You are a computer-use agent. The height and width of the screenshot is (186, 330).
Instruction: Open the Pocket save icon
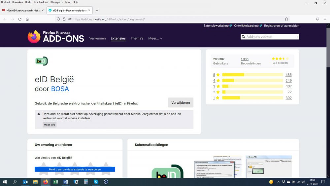[x=317, y=19]
